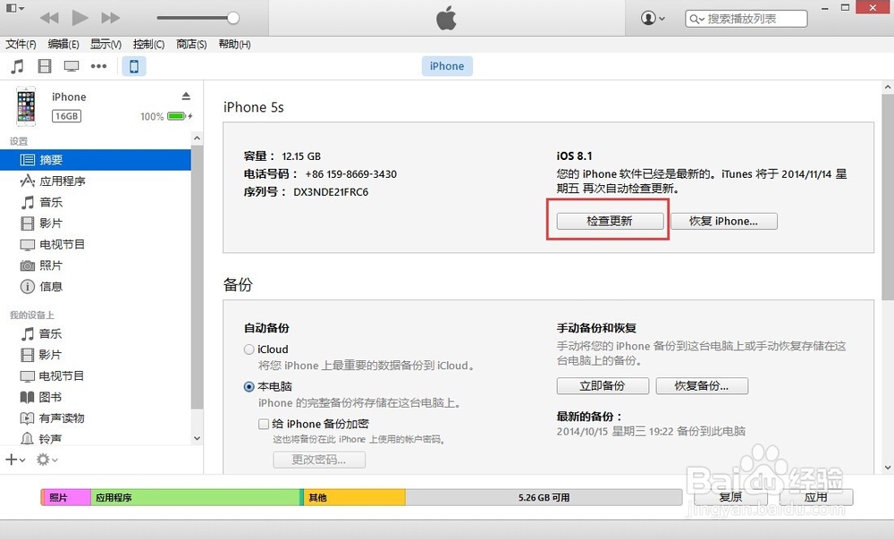Open the window menu icon at top-left
The height and width of the screenshot is (539, 894).
(x=15, y=8)
